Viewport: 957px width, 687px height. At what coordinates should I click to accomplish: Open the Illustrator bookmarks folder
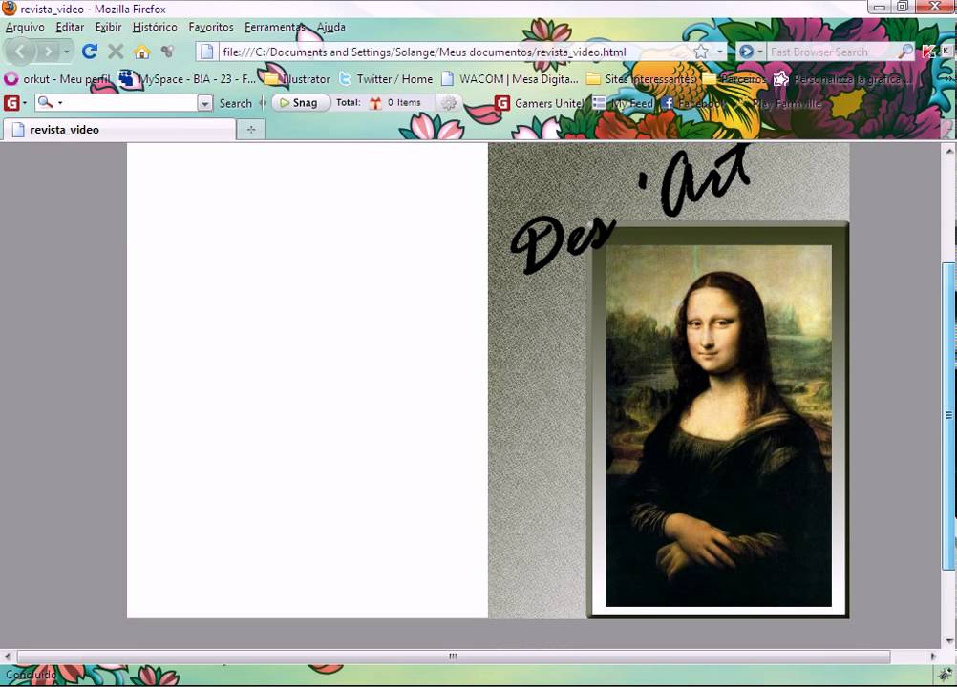tap(297, 78)
